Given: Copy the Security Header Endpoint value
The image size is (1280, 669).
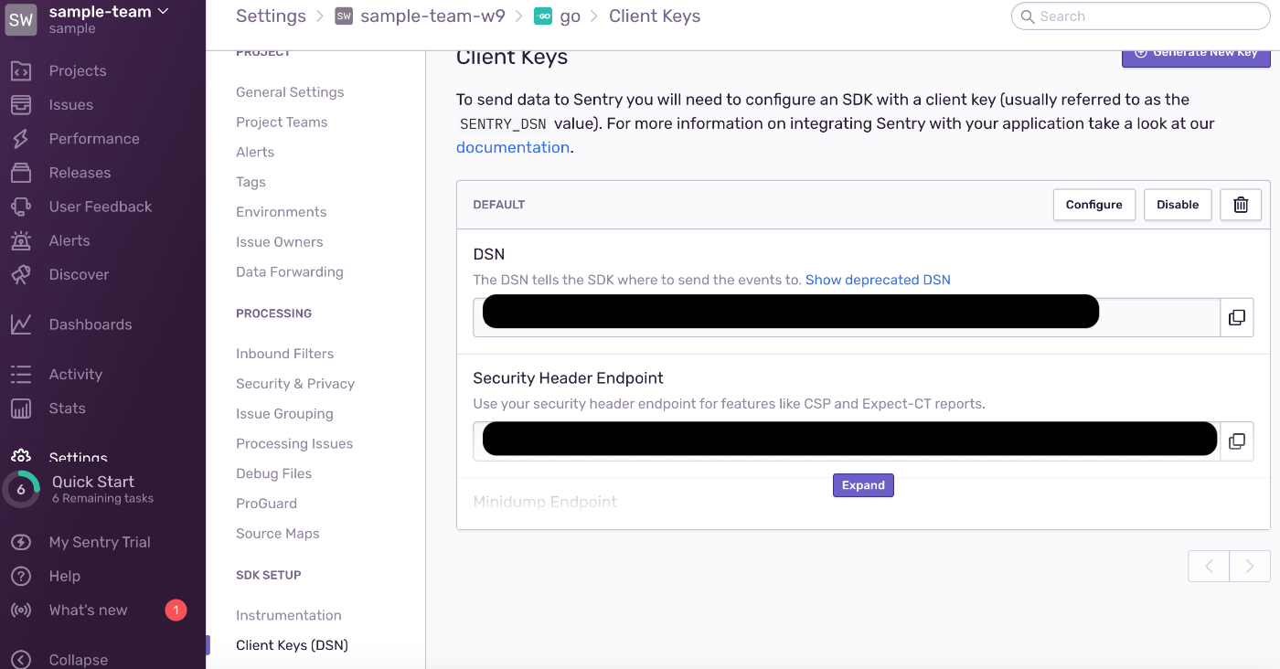Looking at the screenshot, I should click(1237, 441).
